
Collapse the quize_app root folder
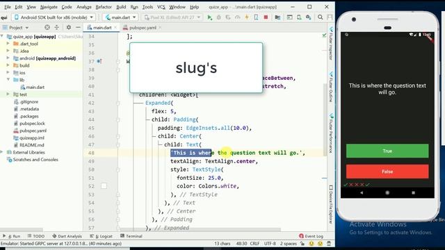click(2, 36)
